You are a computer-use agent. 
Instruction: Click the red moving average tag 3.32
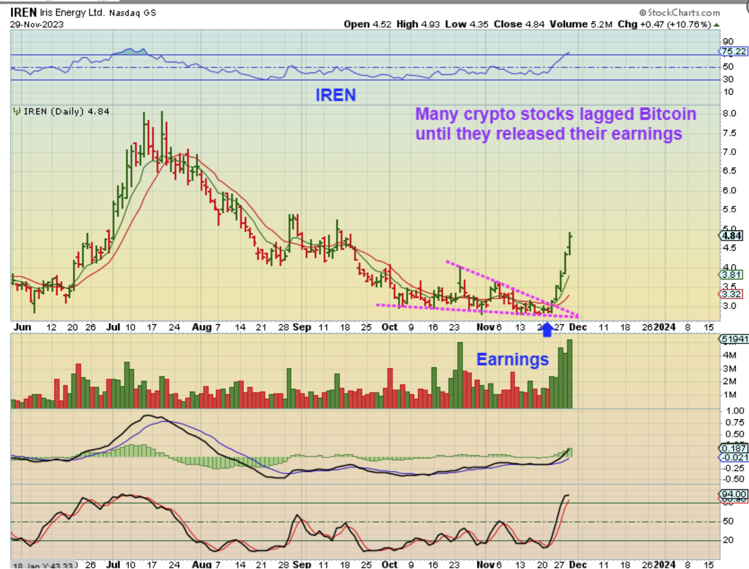tap(733, 294)
